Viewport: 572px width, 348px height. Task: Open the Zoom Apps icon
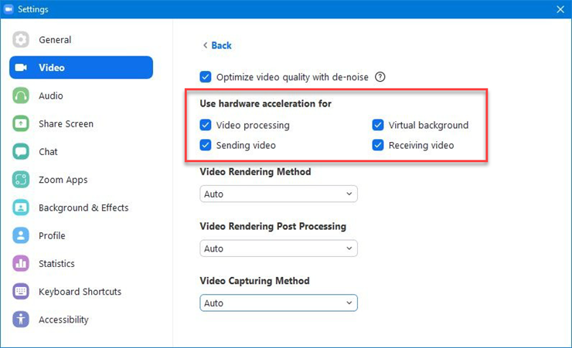21,180
